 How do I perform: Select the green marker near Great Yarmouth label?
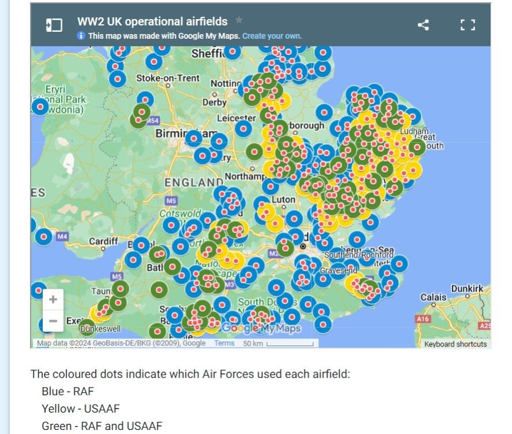click(417, 147)
